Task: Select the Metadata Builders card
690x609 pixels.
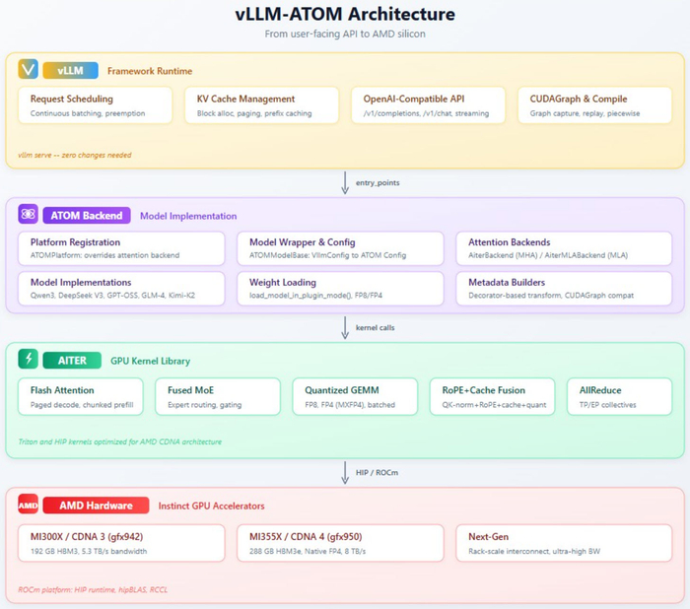Action: point(564,289)
